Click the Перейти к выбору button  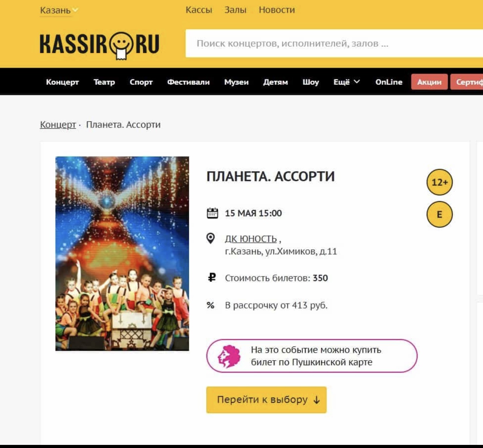pos(266,400)
